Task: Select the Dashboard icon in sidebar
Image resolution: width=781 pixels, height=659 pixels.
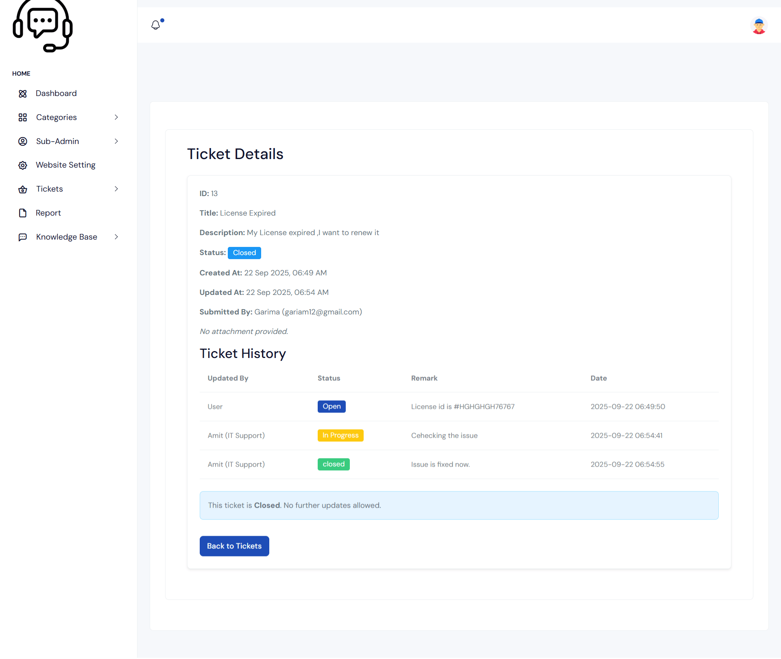Action: (23, 93)
